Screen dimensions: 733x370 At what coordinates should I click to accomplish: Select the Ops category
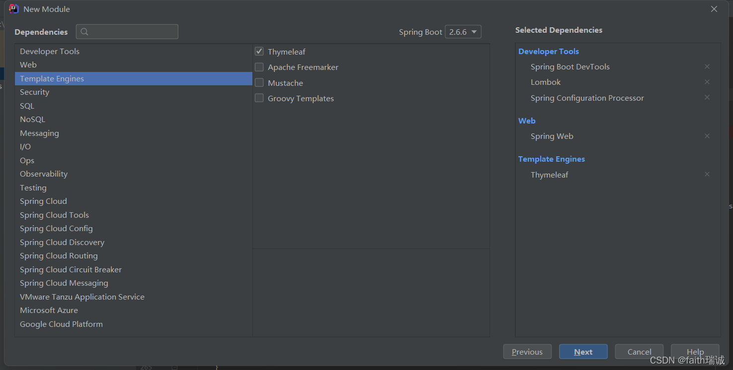[134, 161]
